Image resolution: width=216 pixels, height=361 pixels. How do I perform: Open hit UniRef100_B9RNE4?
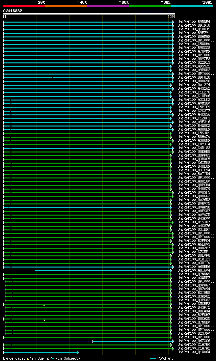(194, 22)
